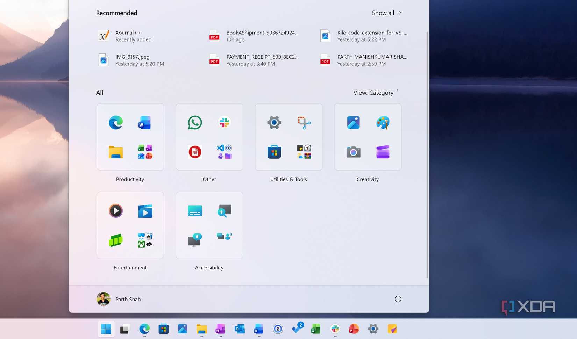Open Settings in Utilities & Tools
Image resolution: width=577 pixels, height=339 pixels.
pos(274,123)
